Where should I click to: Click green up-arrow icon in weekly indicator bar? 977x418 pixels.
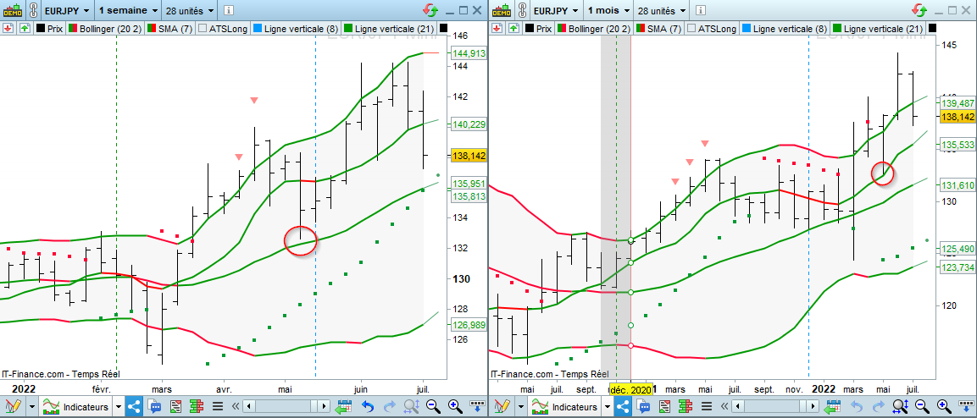pos(24,28)
